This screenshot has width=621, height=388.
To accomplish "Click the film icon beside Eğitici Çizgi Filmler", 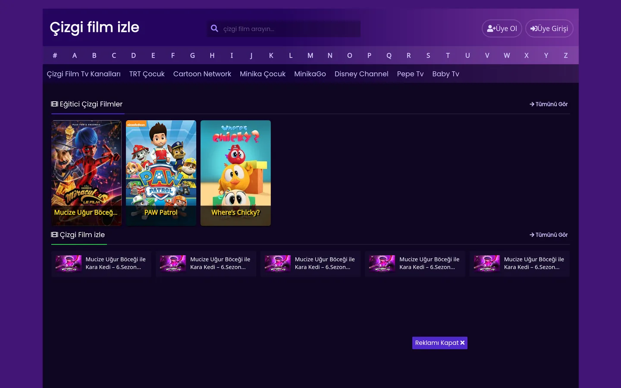I will click(54, 104).
